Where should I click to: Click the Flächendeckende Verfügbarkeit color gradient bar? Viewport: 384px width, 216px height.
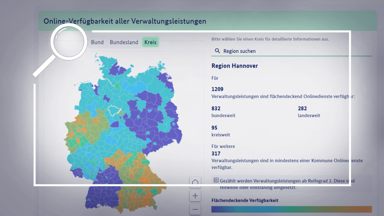(x=291, y=209)
